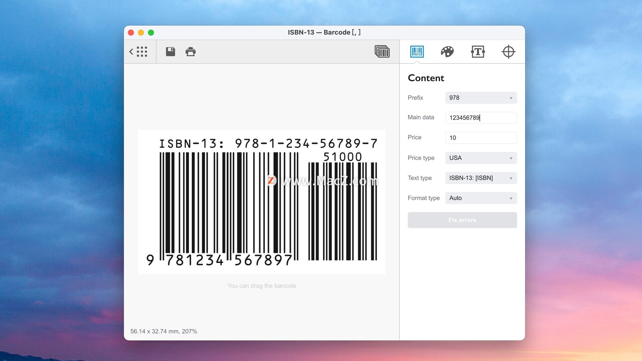
Task: Open the text settings tab
Action: [x=478, y=52]
